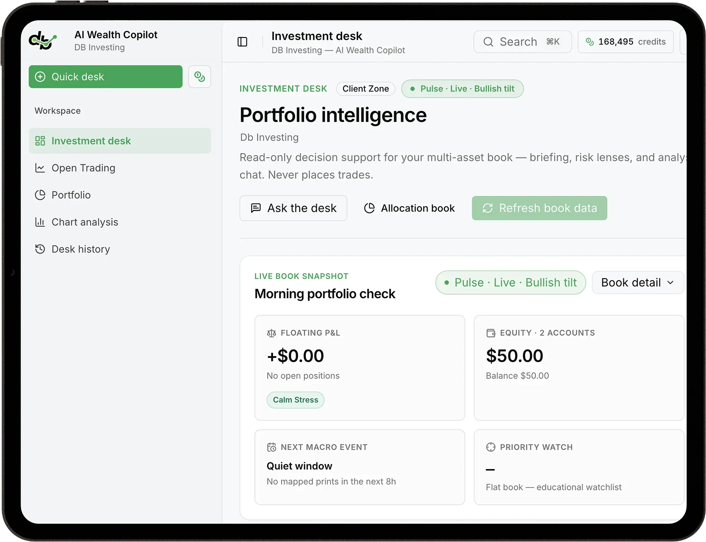The width and height of the screenshot is (706, 542).
Task: Click the magnifier icon in Search
Action: pyautogui.click(x=488, y=42)
